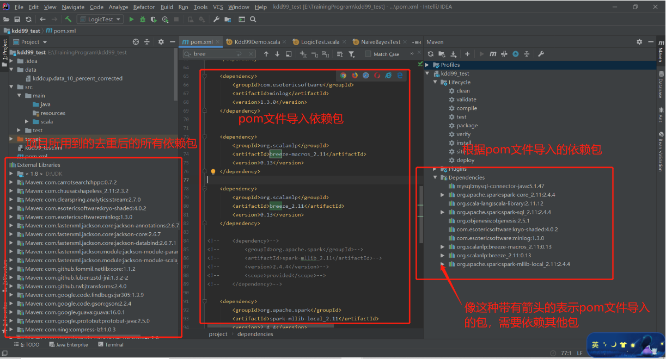Expand the scala folder under main
This screenshot has height=359, width=666.
(x=27, y=122)
